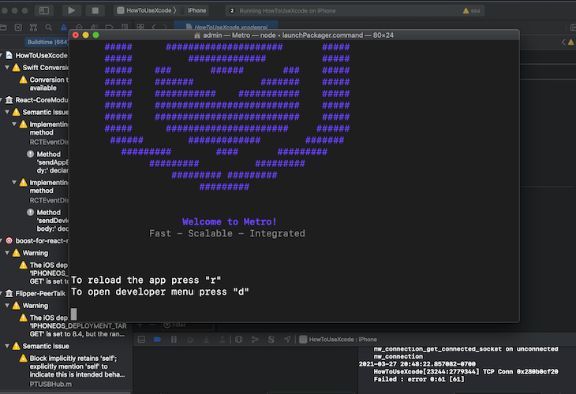This screenshot has height=394, width=576.
Task: Select the Buildtime (664) issues tab
Action: pos(48,43)
